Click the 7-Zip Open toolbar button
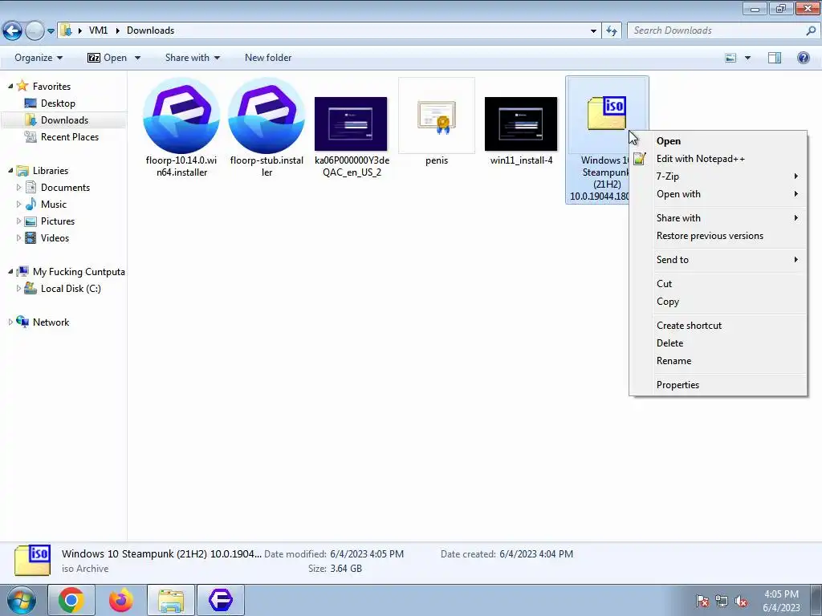 [x=107, y=58]
